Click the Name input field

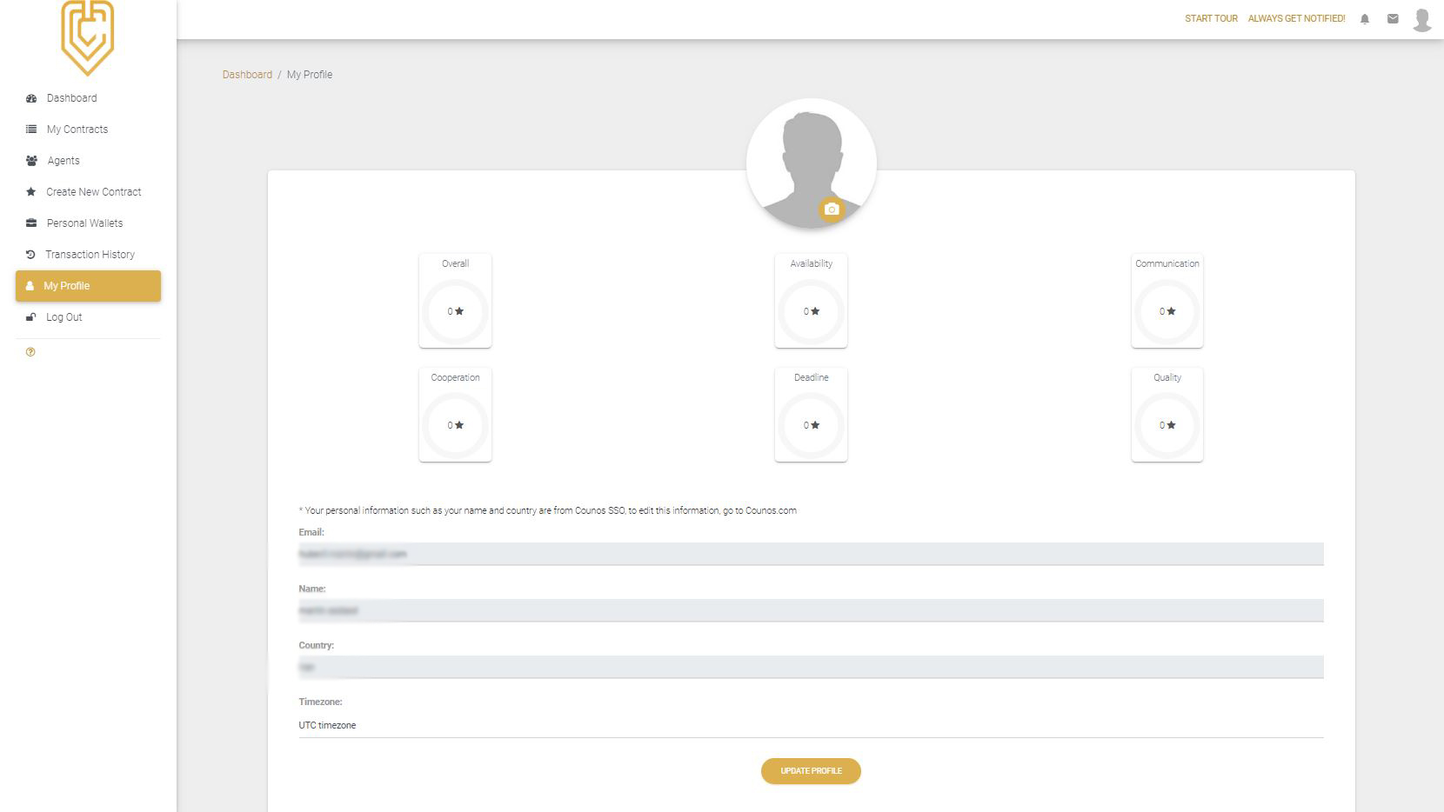click(811, 610)
